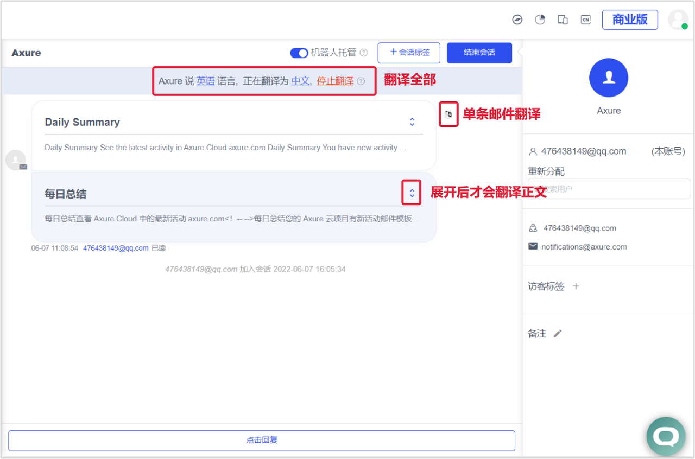Viewport: 695px width, 459px height.
Task: Click the multi-device icon in header
Action: click(x=563, y=20)
